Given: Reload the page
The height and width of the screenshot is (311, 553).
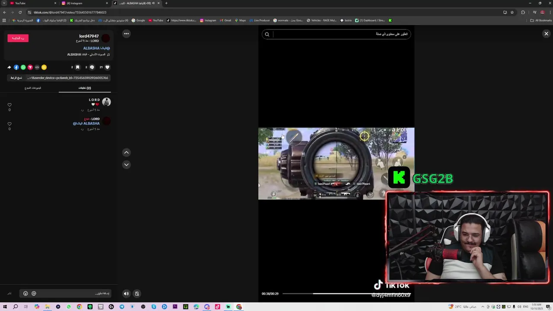Looking at the screenshot, I should click(x=20, y=12).
